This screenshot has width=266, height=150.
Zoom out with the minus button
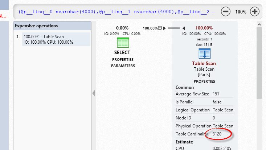pyautogui.click(x=226, y=12)
